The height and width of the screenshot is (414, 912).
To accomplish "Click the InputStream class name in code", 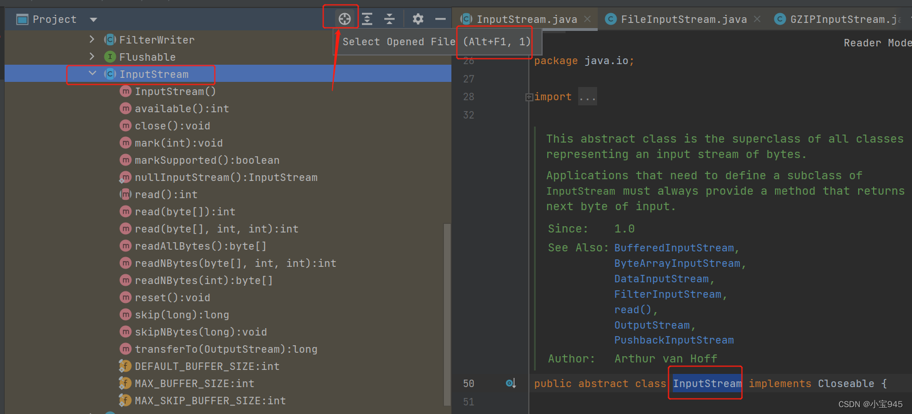I will [707, 384].
